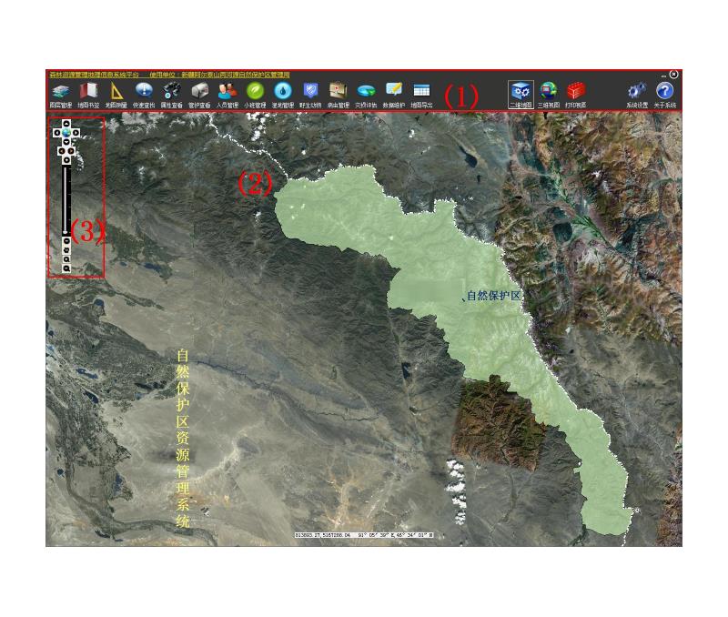The image size is (728, 617).
Task: Open 系统设置 system settings
Action: pyautogui.click(x=637, y=91)
